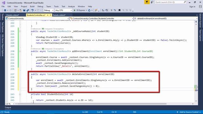Switch to the Details.cshtml tab

pos(59,15)
